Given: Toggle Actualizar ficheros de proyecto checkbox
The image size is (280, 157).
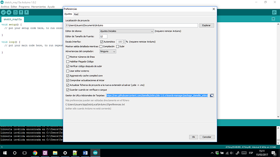Looking at the screenshot, I should pyautogui.click(x=68, y=85).
